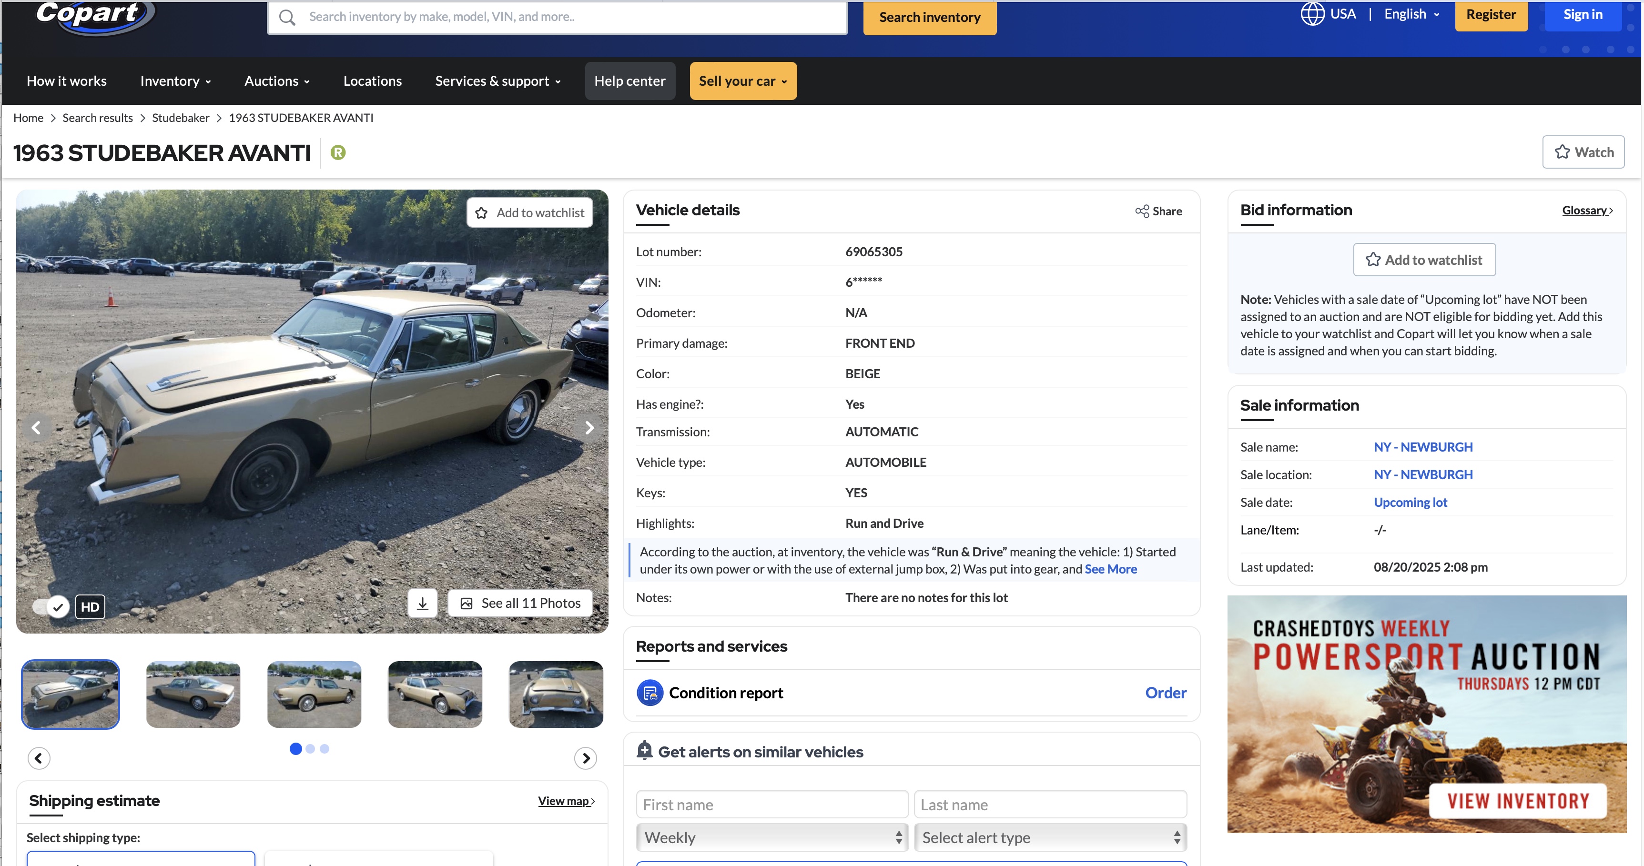
Task: Select the fourth thumbnail photo
Action: click(x=435, y=695)
